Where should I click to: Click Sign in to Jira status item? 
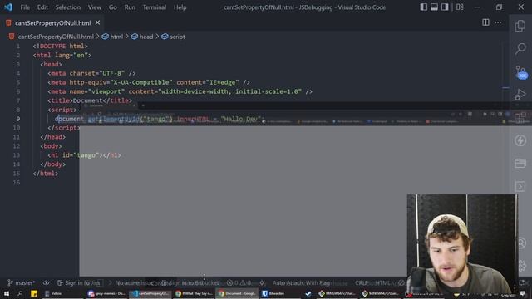(79, 282)
